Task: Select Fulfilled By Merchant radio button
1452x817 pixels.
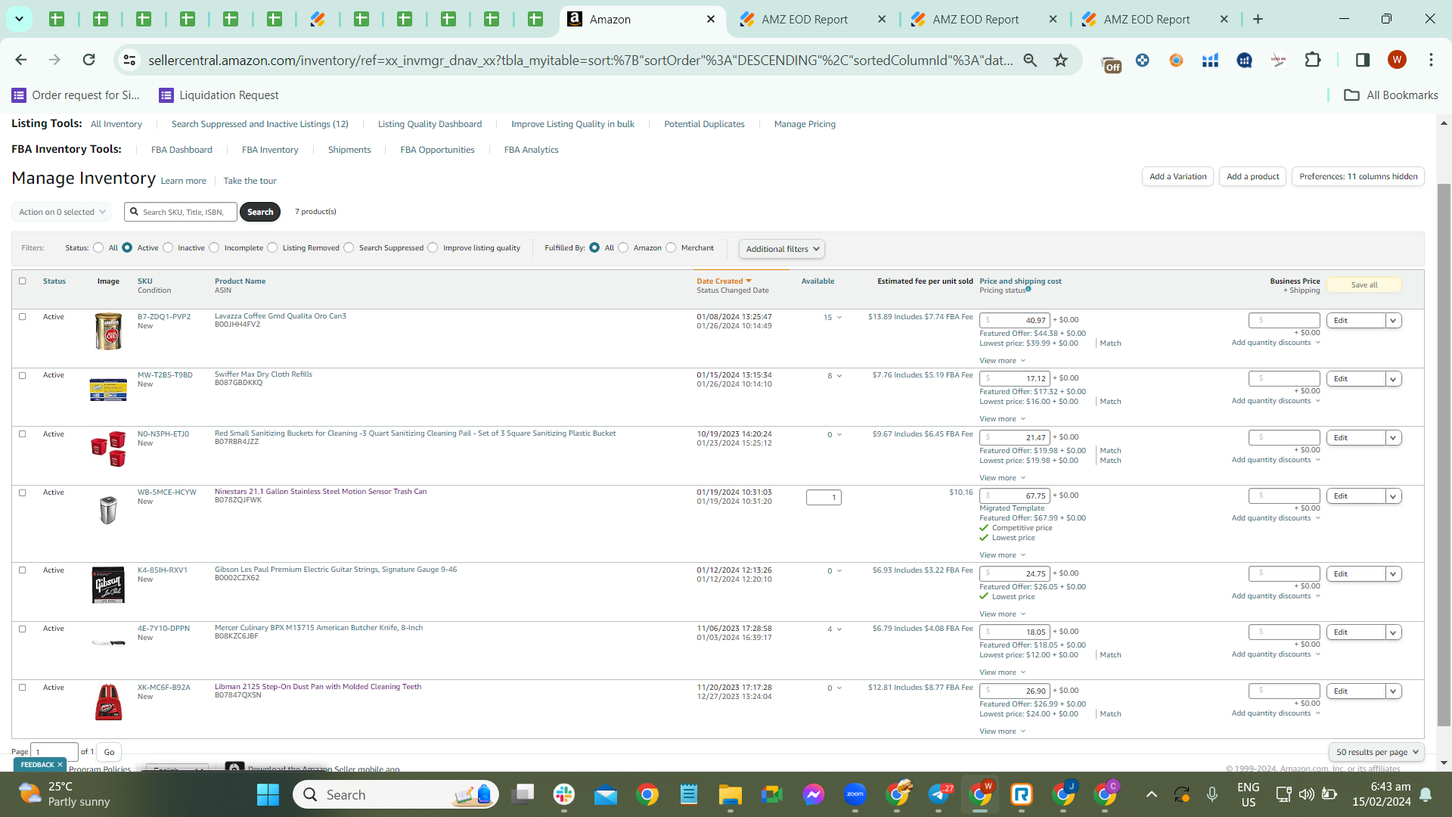Action: point(671,247)
